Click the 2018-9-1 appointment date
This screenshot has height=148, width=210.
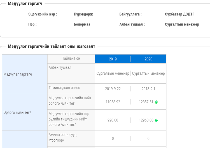148,89
